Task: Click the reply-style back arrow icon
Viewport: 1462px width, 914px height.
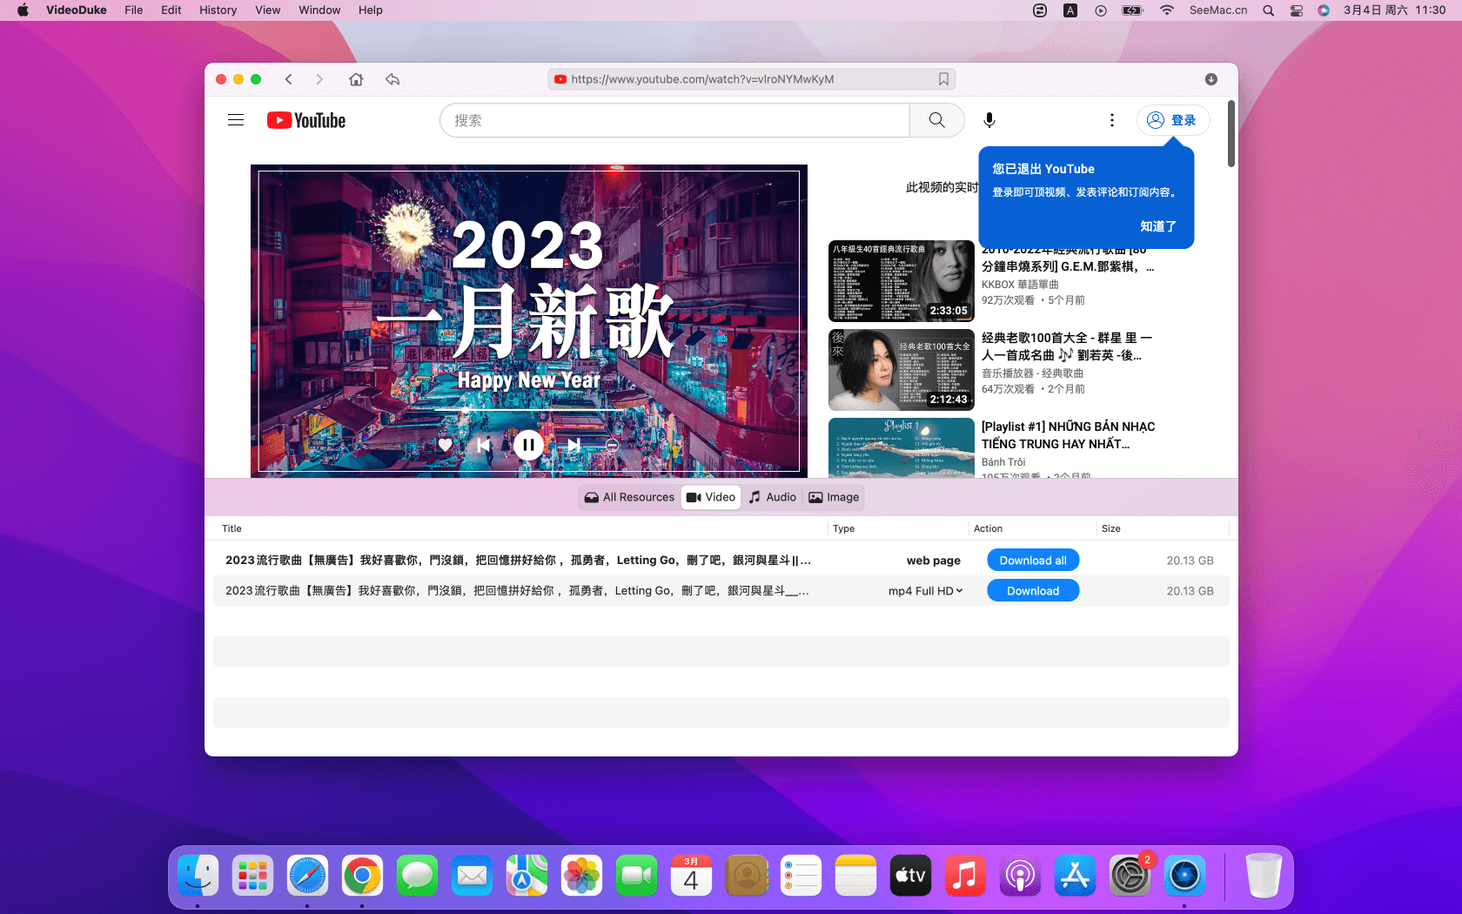Action: [x=392, y=79]
